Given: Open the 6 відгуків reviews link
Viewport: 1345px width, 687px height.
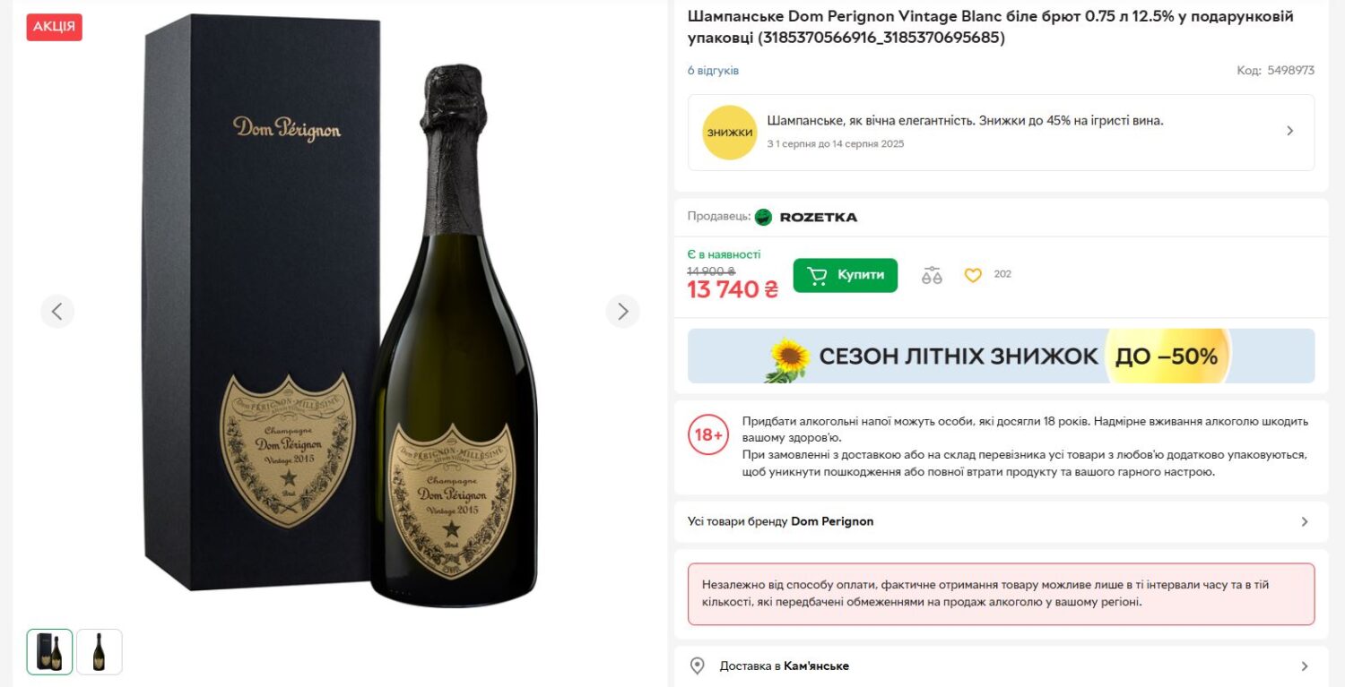Looking at the screenshot, I should point(713,71).
